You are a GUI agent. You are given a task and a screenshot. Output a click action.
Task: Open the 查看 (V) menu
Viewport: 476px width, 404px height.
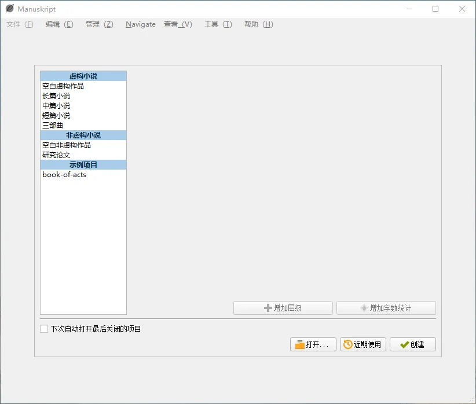click(178, 24)
